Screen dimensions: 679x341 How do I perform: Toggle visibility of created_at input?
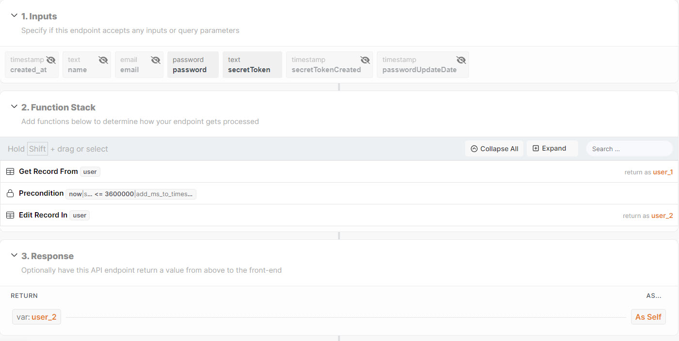[51, 60]
